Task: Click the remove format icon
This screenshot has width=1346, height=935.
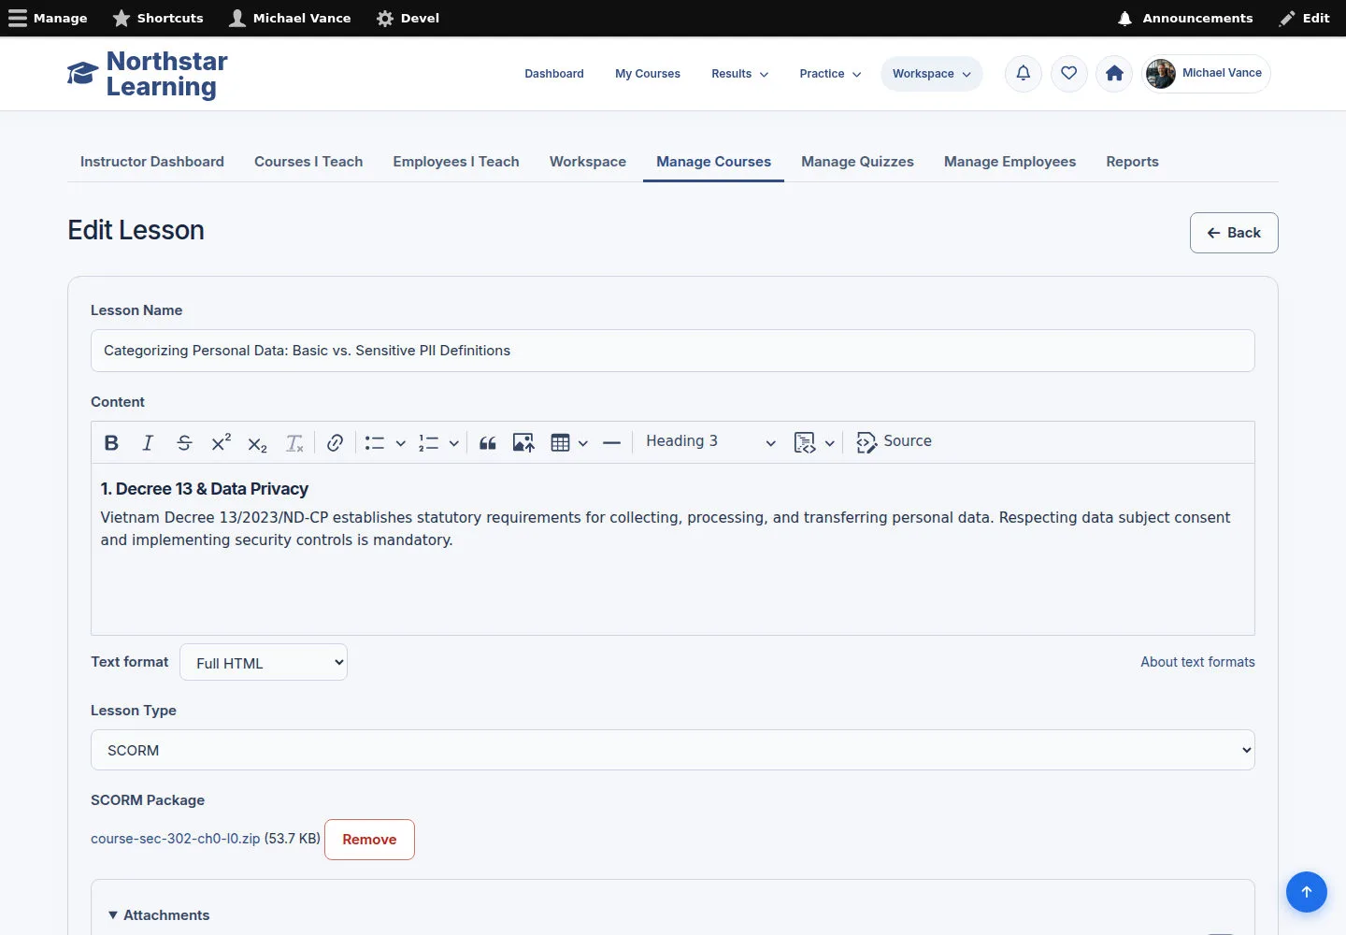Action: [x=294, y=442]
